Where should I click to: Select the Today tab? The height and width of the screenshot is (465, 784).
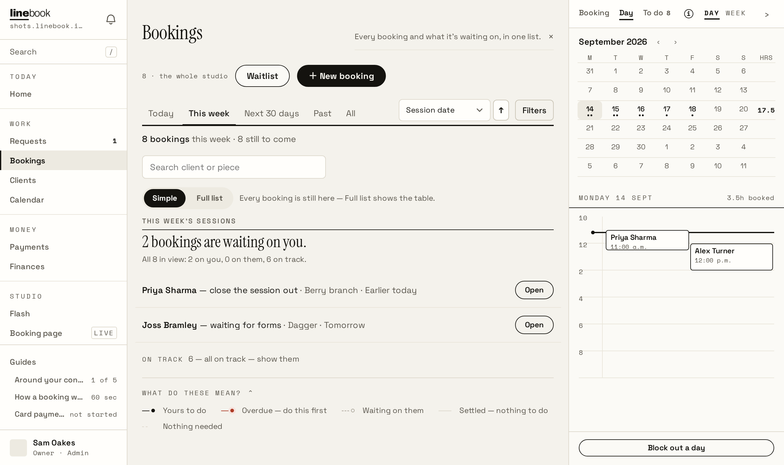tap(161, 113)
